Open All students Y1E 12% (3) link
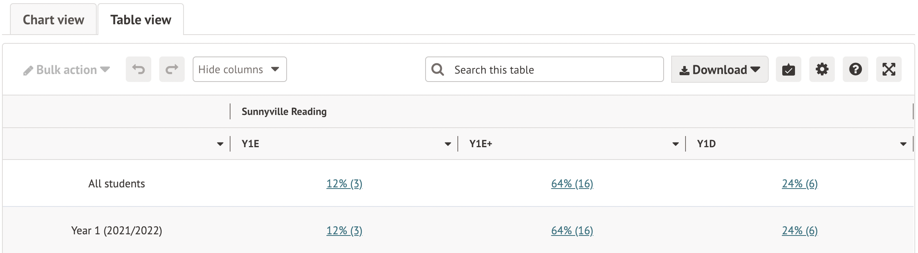 click(344, 184)
